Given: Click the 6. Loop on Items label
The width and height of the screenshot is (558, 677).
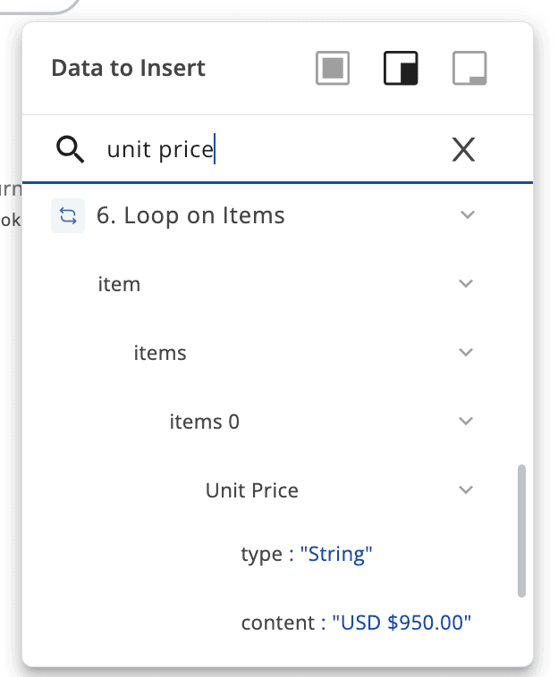Looking at the screenshot, I should point(190,215).
